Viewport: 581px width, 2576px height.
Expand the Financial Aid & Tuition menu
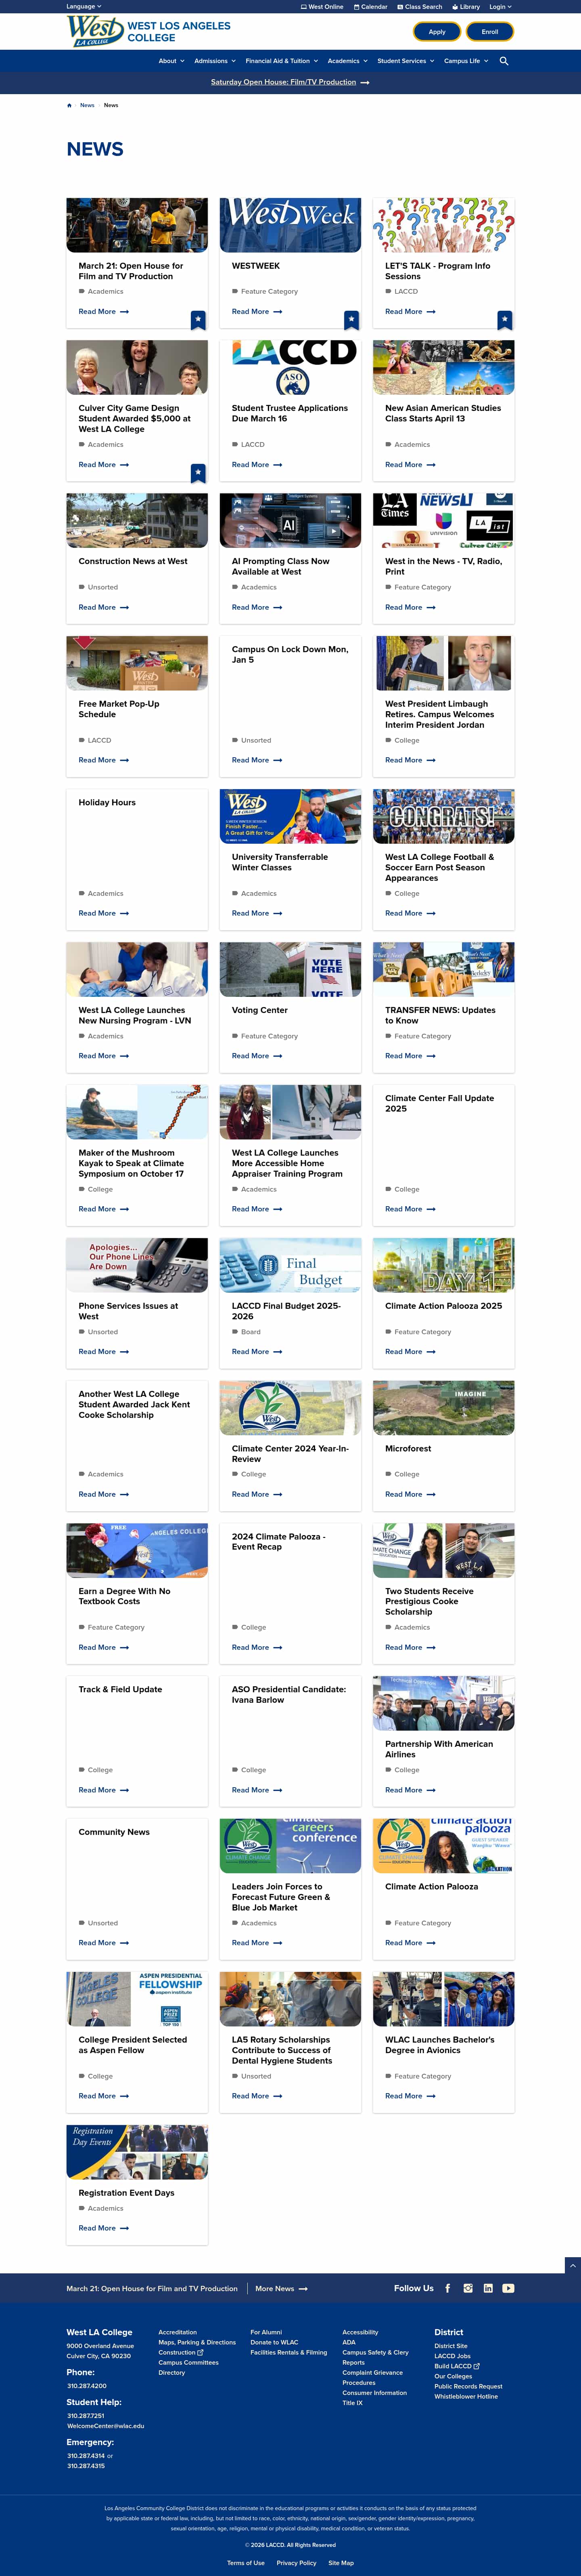pos(282,61)
